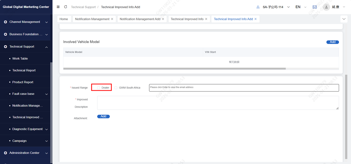Screen dimensions: 351x164
Task: Click the user avatar icon
Action: coord(326,7)
